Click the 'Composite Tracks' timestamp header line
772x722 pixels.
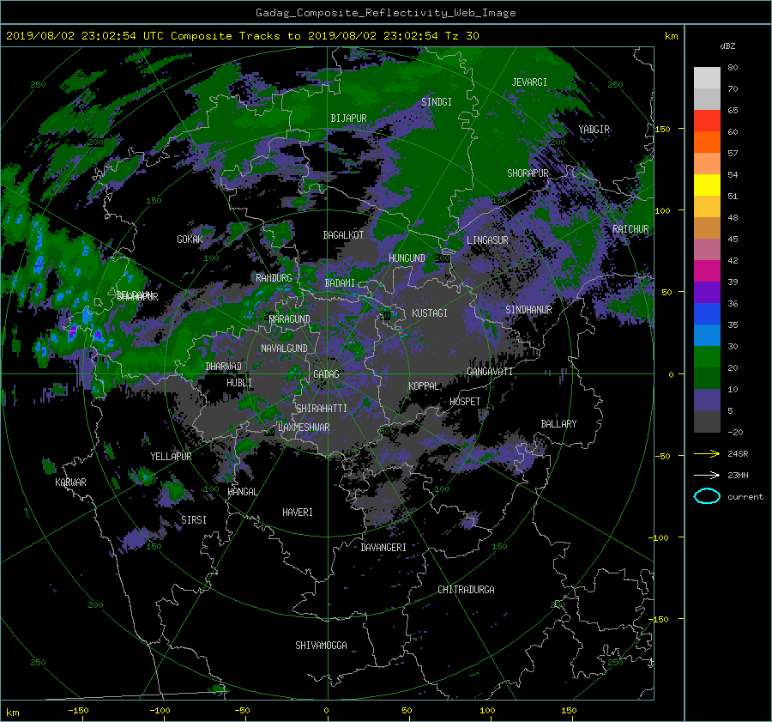pos(242,36)
